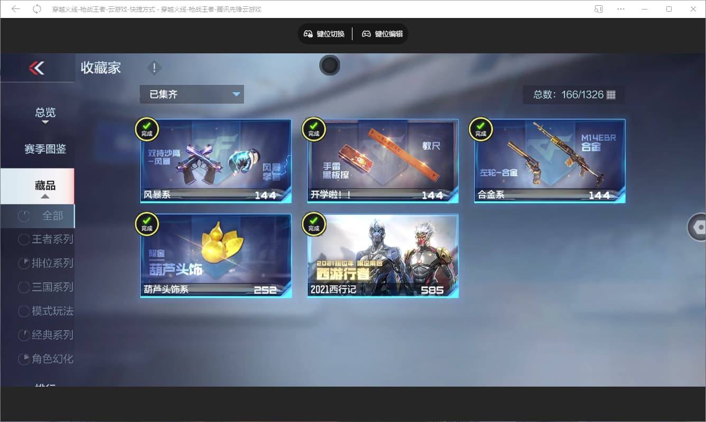Click the 144 progress bar on 合金系 card
706x422 pixels.
click(x=549, y=195)
